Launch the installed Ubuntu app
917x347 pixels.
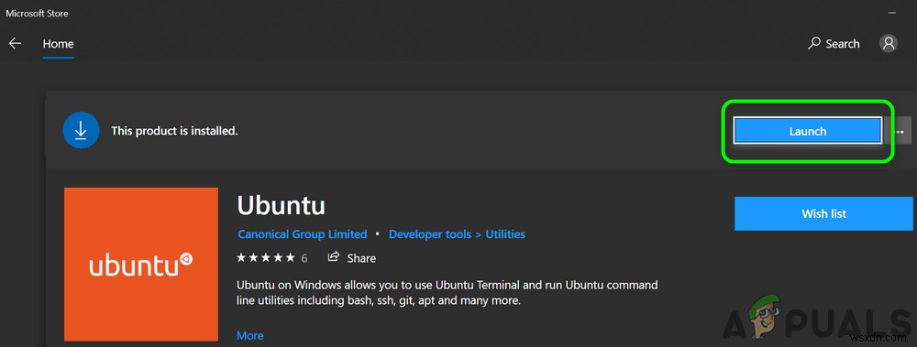coord(807,132)
